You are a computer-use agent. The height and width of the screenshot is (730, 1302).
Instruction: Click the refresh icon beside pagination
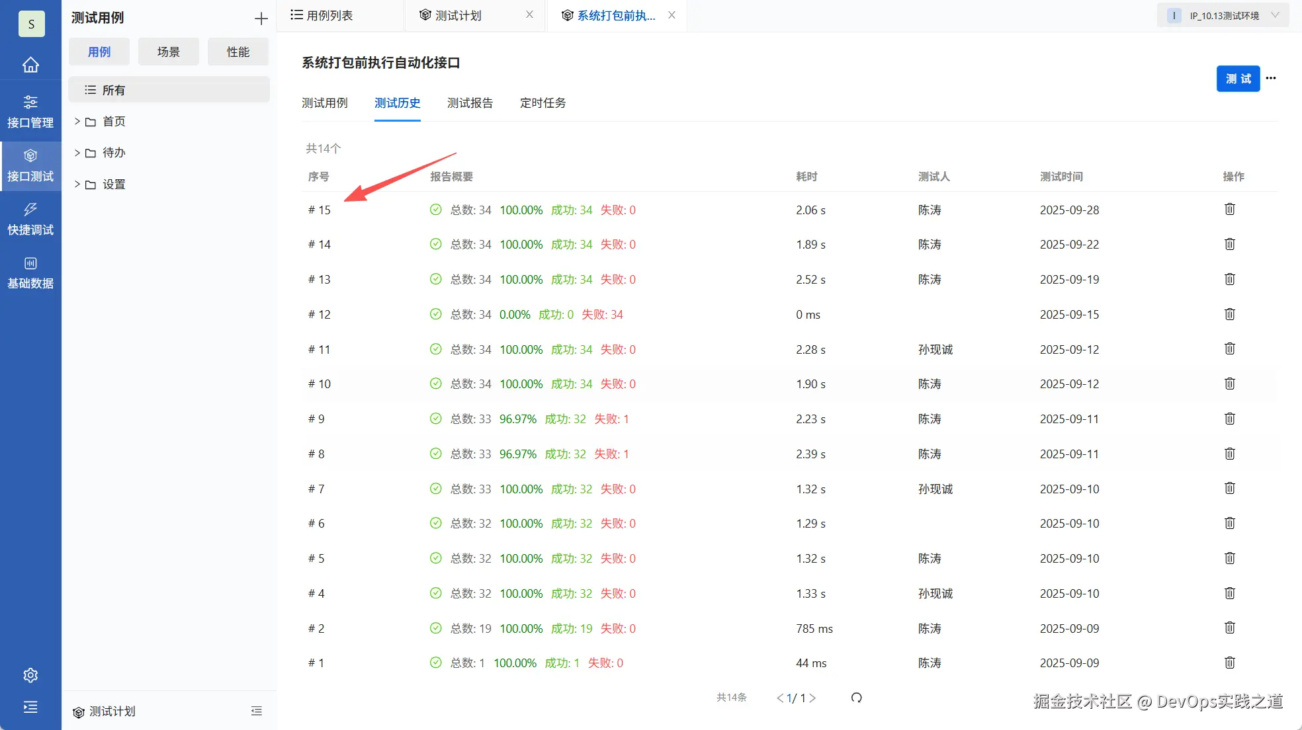856,698
